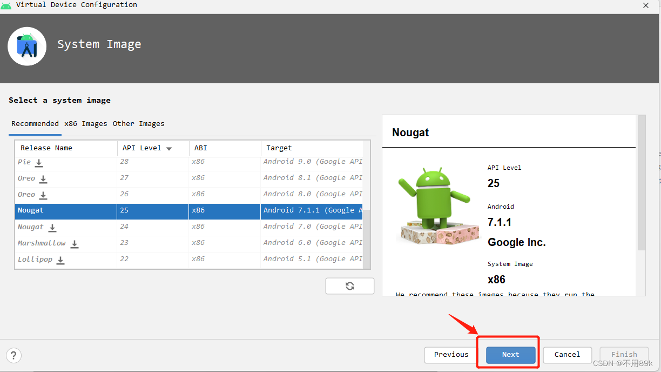
Task: Close the Virtual Device Configuration window
Action: coord(646,5)
